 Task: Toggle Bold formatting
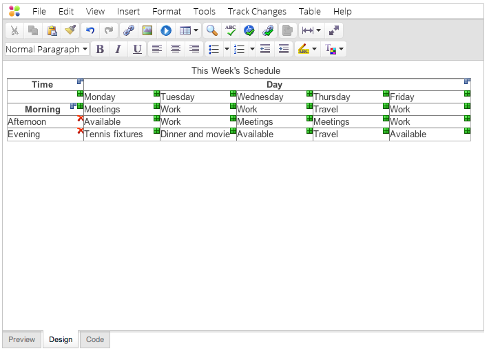100,50
